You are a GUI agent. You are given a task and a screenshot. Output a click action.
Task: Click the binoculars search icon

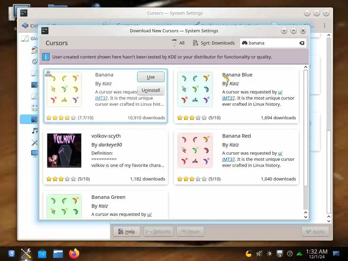(245, 43)
